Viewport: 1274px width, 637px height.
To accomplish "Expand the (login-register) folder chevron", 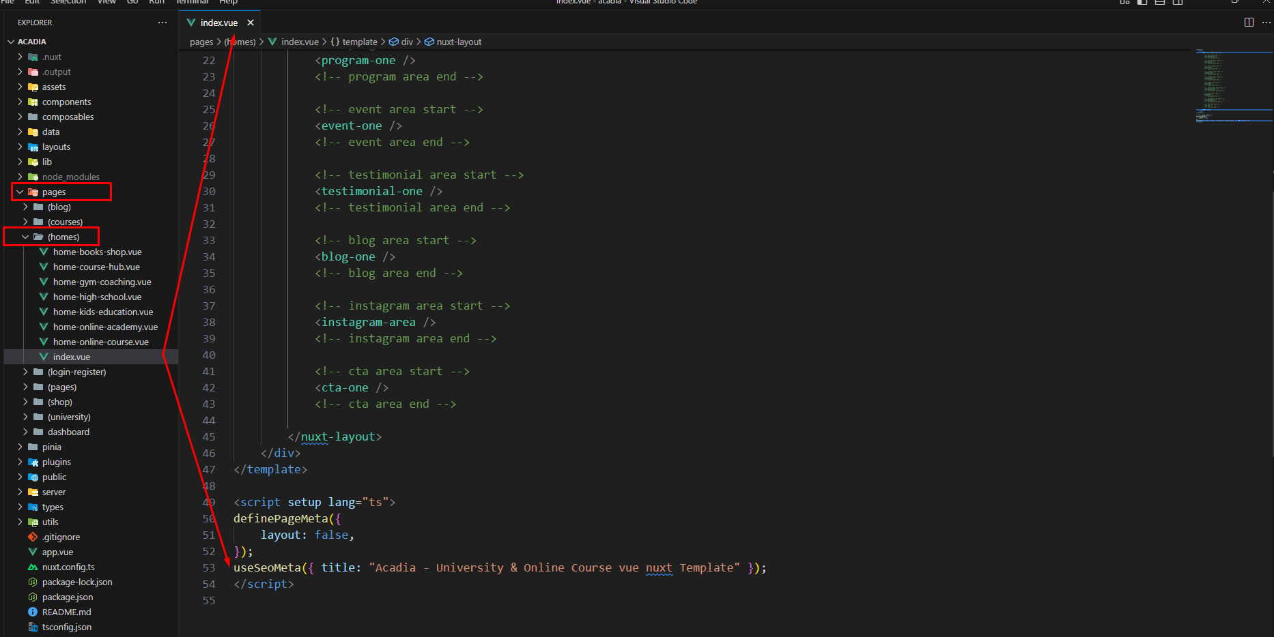I will pyautogui.click(x=25, y=372).
